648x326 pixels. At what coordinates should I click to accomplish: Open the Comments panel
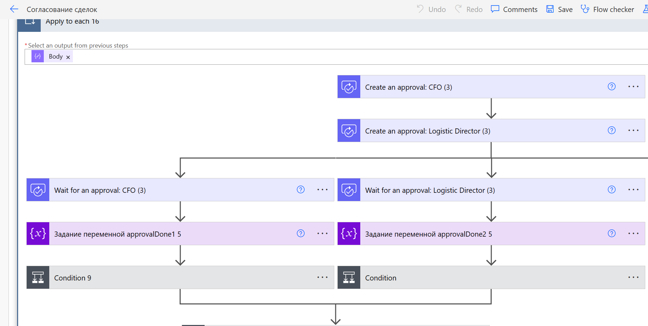point(514,9)
